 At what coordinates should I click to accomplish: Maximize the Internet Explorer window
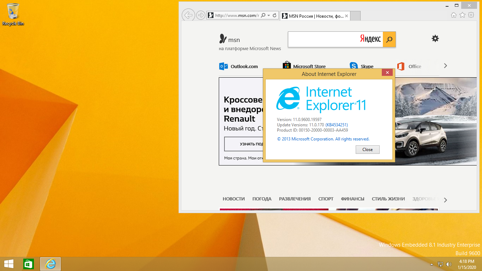[456, 5]
